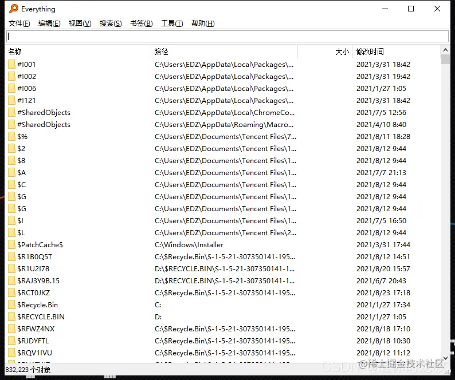Click date 2021/7/5 16:50
This screenshot has width=455, height=380.
coord(381,221)
